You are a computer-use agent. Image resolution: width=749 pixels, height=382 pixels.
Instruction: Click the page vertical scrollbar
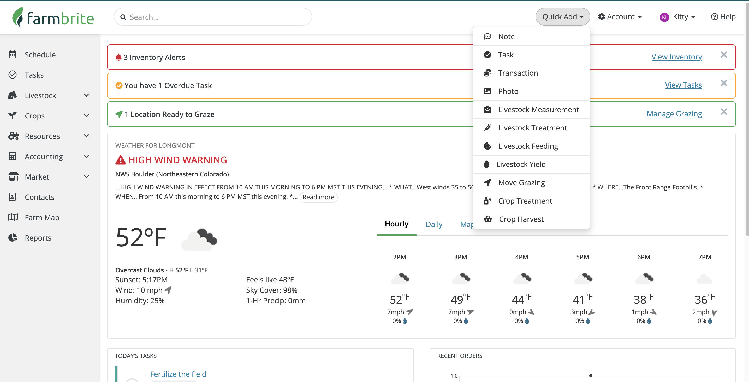point(747,116)
